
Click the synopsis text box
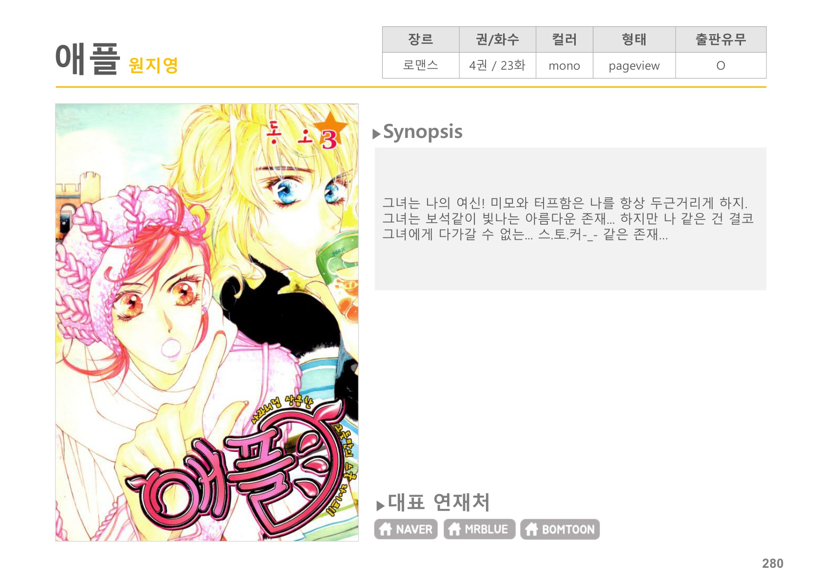tap(570, 219)
